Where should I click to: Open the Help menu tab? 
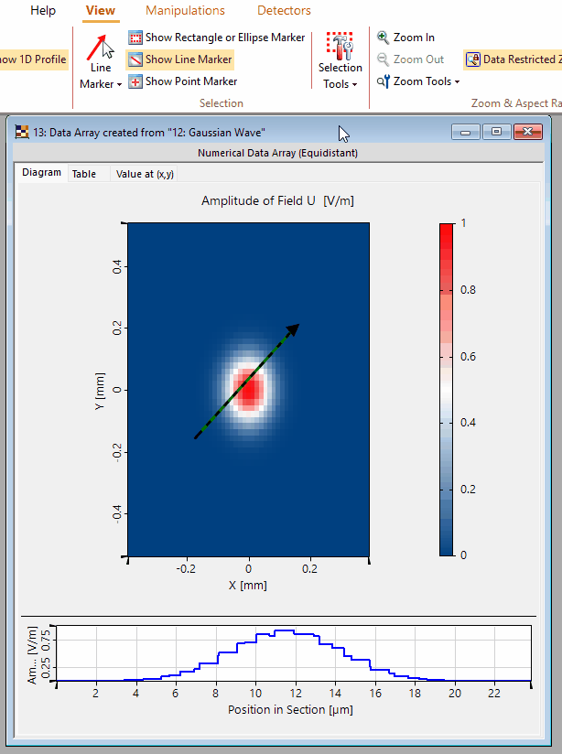[43, 11]
